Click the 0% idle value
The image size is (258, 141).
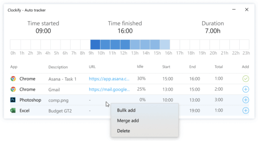tap(142, 100)
